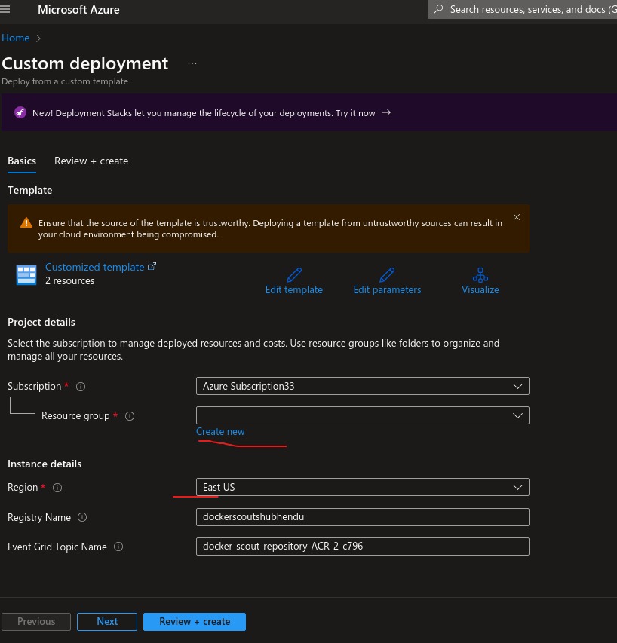Screen dimensions: 617x643
Task: Click the external link icon beside Customized template
Action: (x=152, y=267)
